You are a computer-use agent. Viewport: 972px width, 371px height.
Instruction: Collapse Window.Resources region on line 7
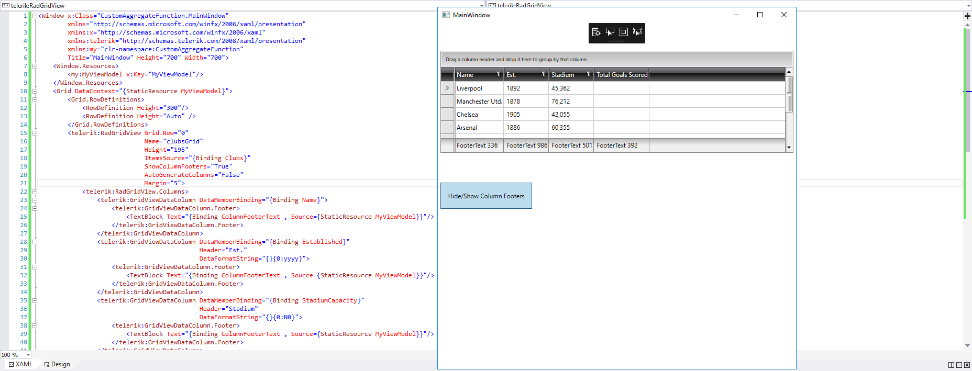point(35,66)
